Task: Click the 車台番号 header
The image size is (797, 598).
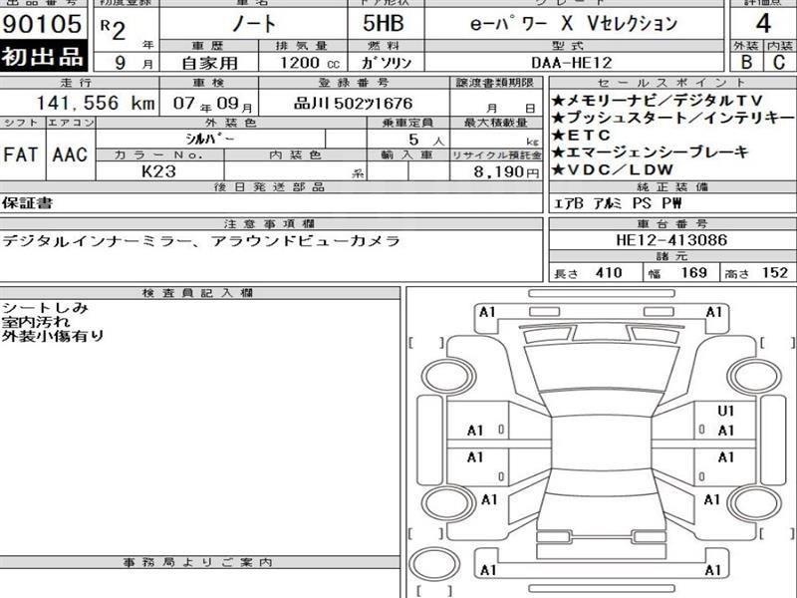Action: pos(671,224)
